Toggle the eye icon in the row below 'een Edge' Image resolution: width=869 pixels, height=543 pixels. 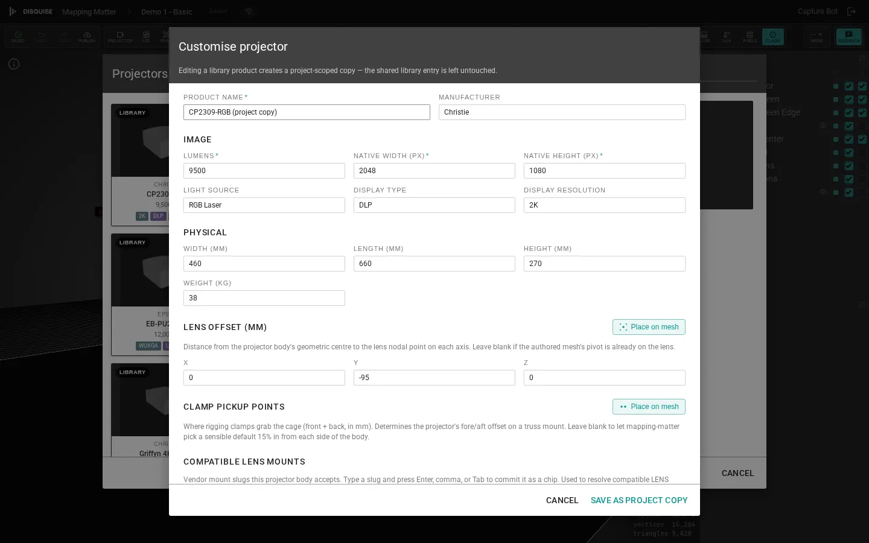[823, 125]
